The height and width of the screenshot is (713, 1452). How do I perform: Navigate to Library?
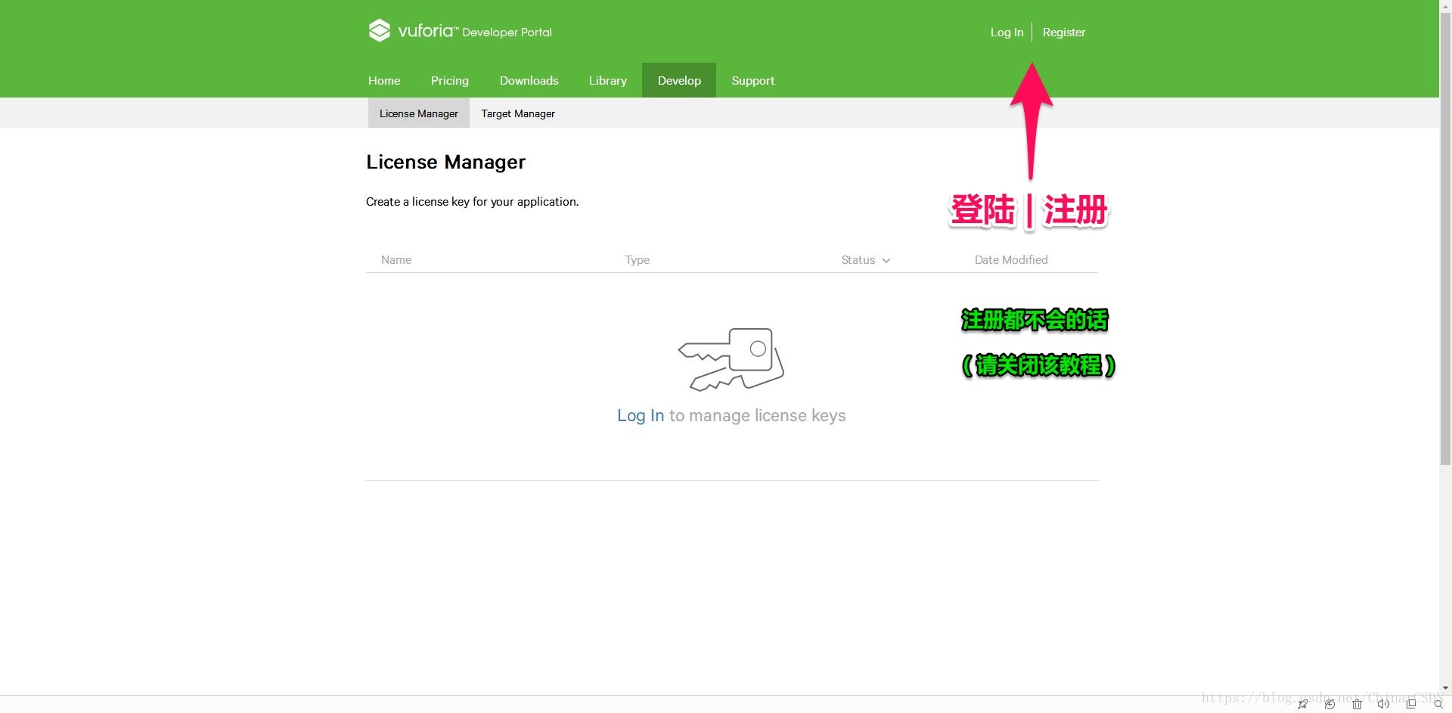pos(608,80)
